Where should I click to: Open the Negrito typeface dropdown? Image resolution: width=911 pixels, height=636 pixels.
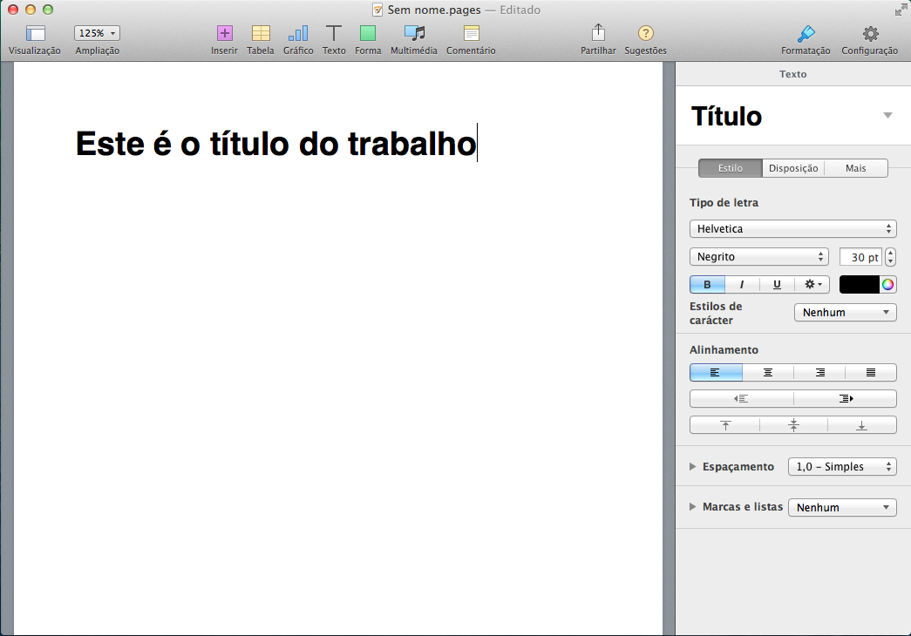(x=758, y=257)
